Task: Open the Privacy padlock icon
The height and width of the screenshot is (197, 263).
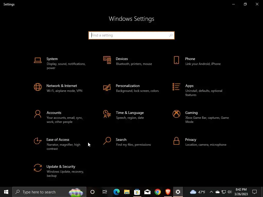Action: (x=176, y=141)
